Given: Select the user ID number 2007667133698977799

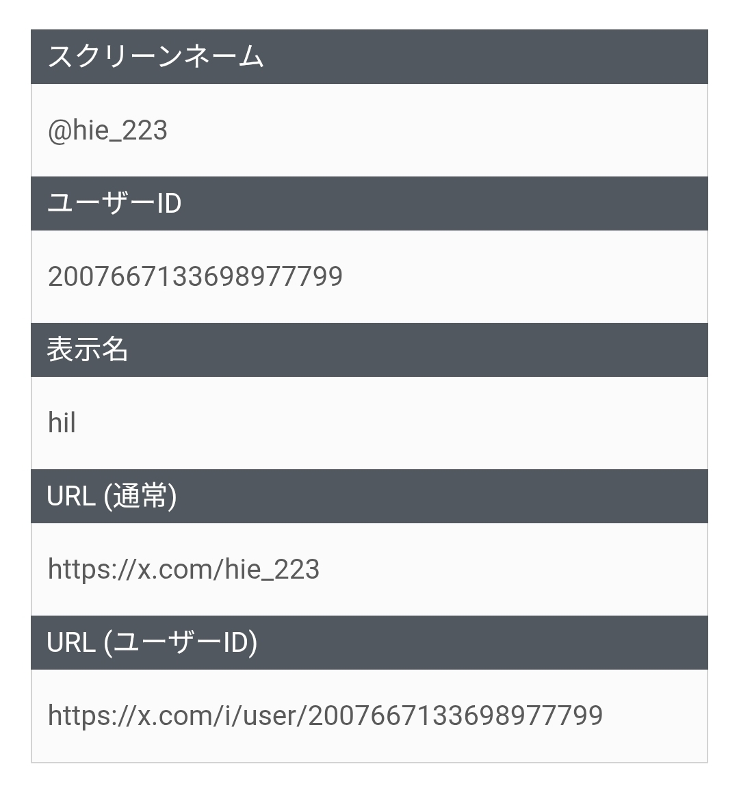Looking at the screenshot, I should click(x=195, y=276).
